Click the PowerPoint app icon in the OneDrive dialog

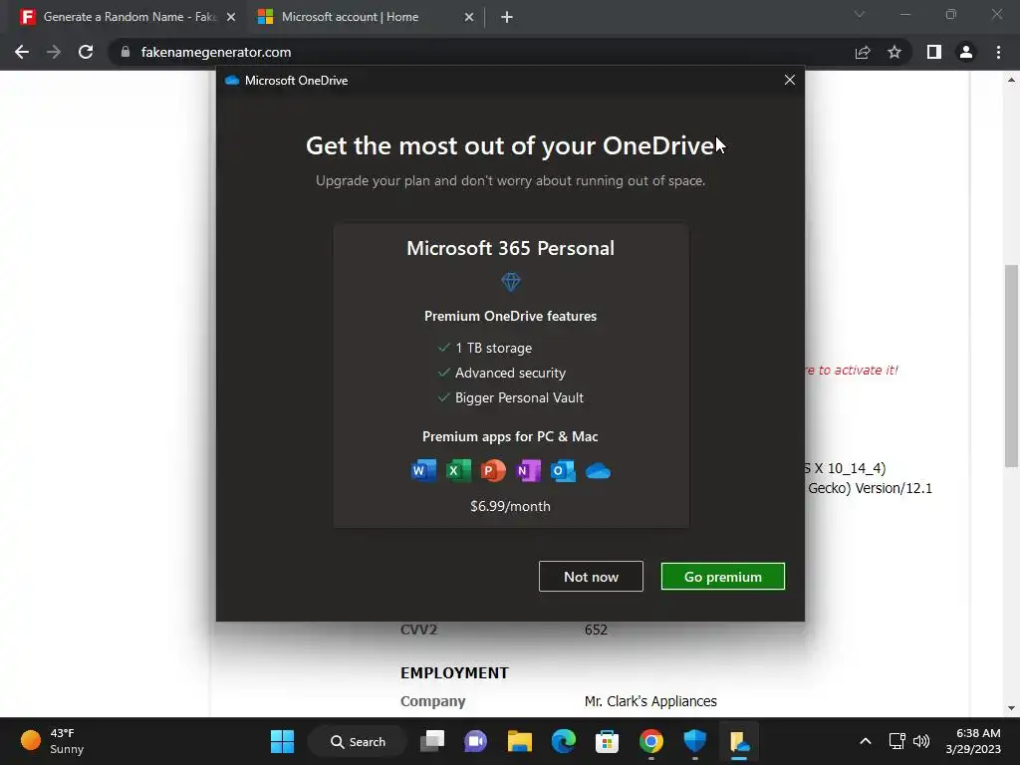coord(493,470)
